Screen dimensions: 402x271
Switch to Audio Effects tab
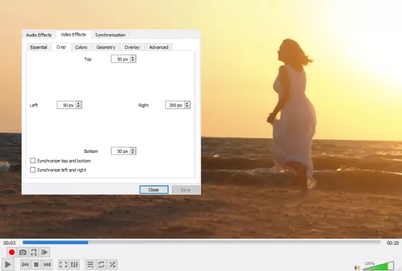point(39,35)
